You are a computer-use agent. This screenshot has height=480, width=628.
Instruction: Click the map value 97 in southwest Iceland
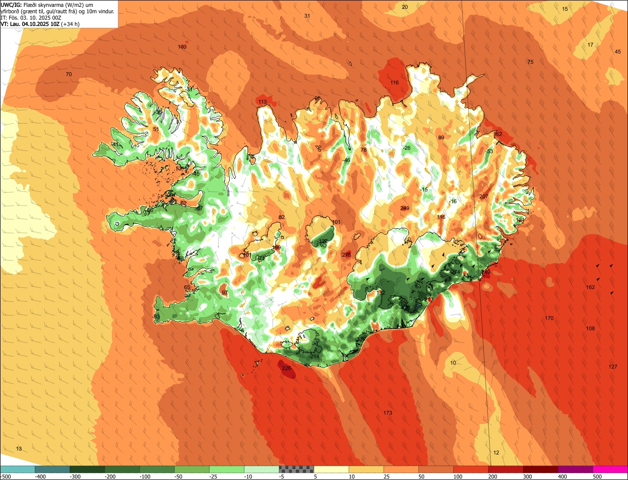tap(225, 293)
